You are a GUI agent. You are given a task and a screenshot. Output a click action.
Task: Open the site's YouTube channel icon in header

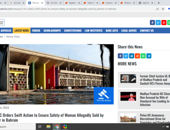click(164, 23)
